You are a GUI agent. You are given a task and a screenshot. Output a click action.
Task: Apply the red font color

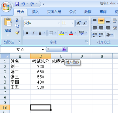pyautogui.click(x=71, y=33)
